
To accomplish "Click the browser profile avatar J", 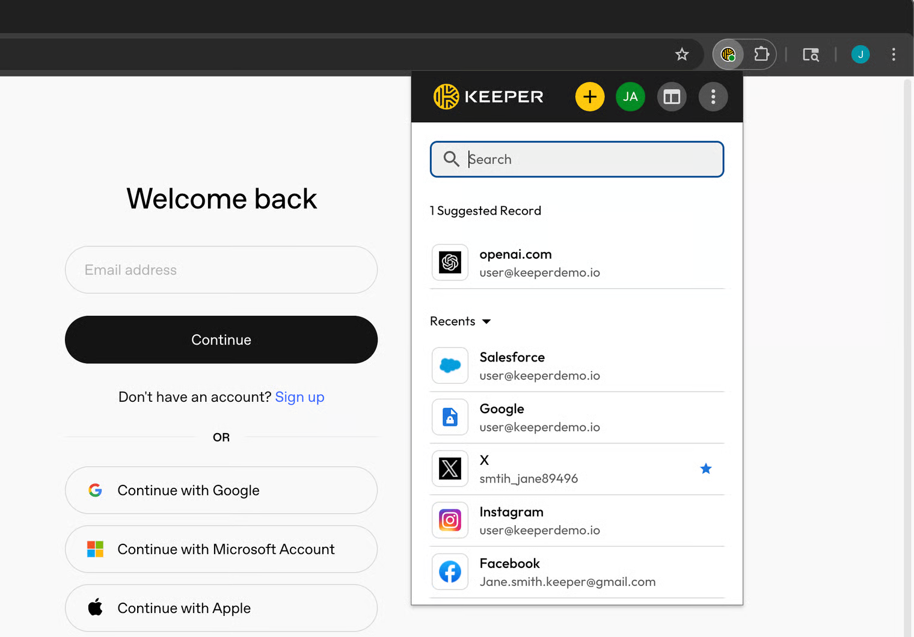I will click(x=860, y=55).
